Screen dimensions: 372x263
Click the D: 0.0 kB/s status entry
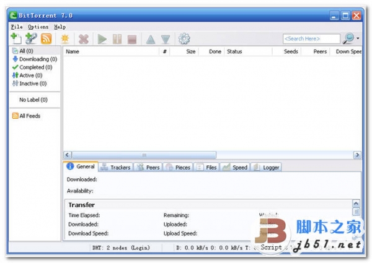[x=192, y=248]
